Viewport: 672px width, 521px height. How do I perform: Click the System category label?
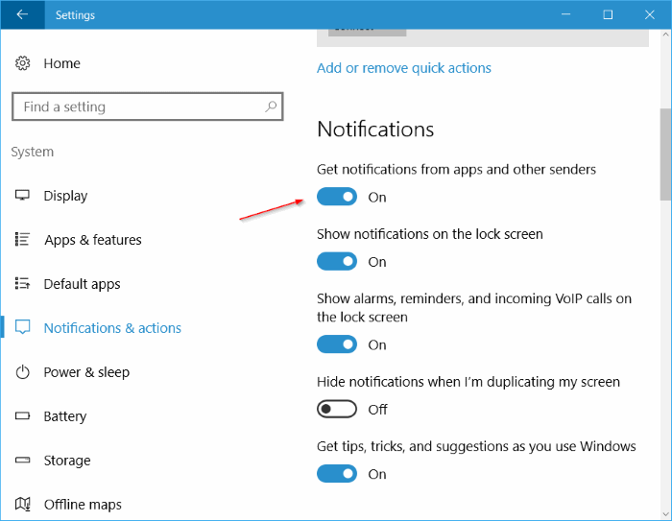[32, 153]
